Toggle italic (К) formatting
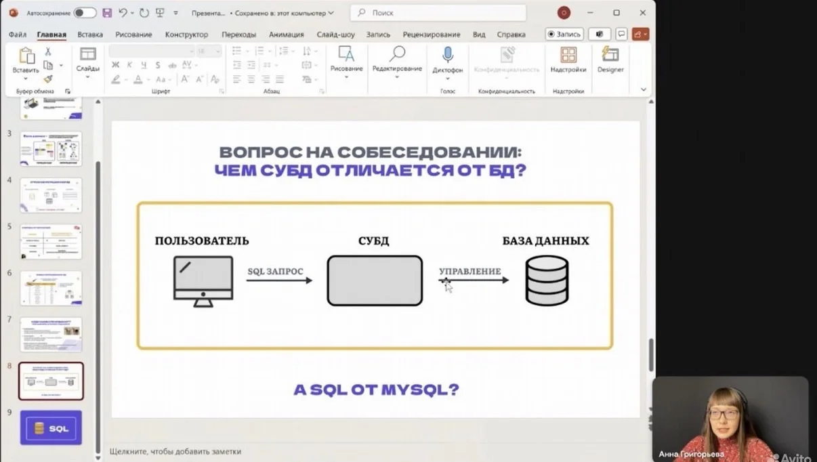 pos(129,65)
